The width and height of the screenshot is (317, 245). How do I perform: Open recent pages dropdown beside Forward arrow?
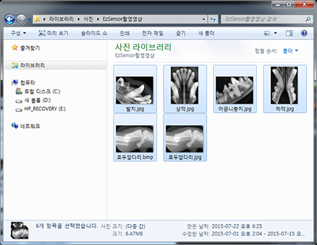pos(29,19)
